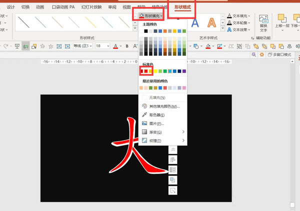Select the 形状格式 ribbon tab
The height and width of the screenshot is (211, 300).
[x=182, y=7]
